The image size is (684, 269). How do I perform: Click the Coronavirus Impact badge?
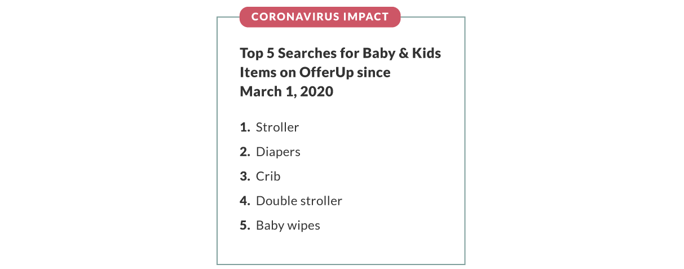point(320,17)
